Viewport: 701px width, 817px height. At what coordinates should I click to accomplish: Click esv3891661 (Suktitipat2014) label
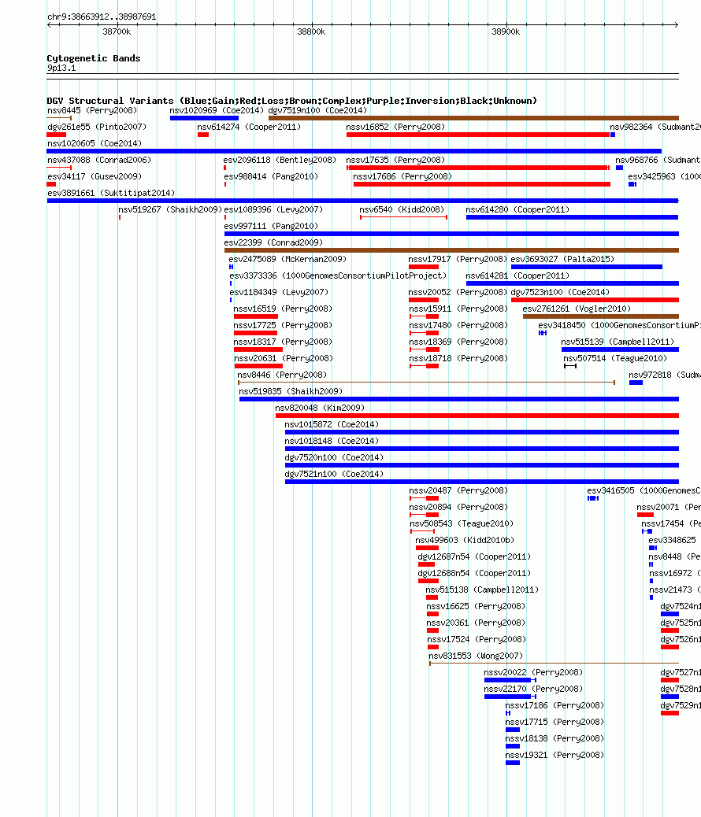tap(111, 194)
